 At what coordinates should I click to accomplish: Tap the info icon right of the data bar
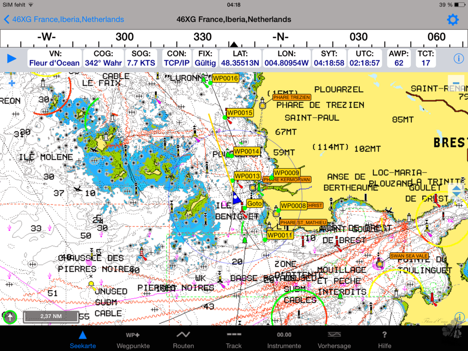[458, 58]
